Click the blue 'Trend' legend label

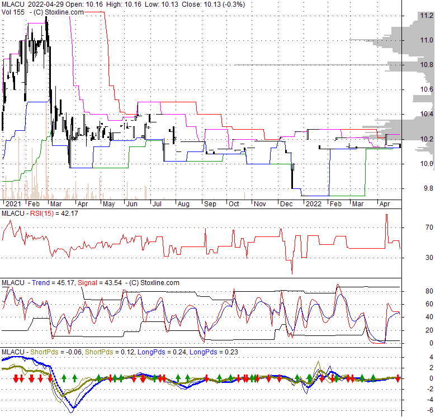(41, 282)
